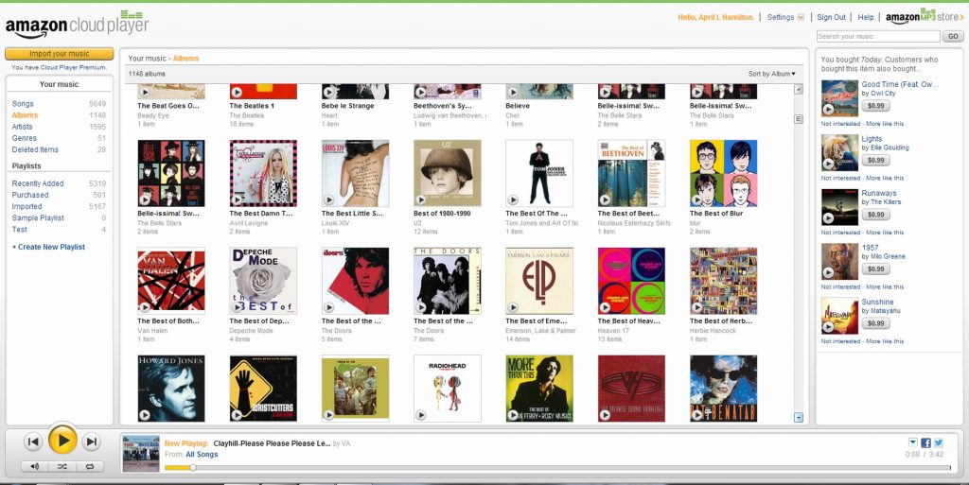Play the Howard Jones album
This screenshot has height=485, width=969.
pos(145,415)
